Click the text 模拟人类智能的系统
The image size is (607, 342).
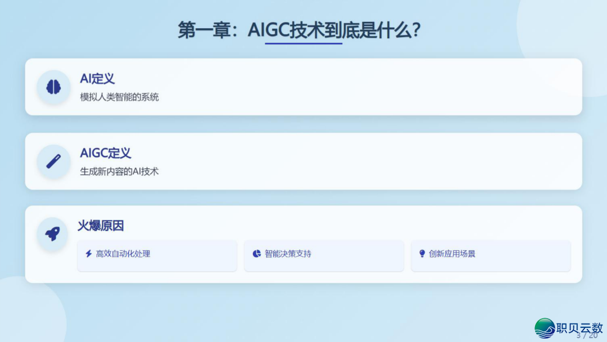click(119, 97)
